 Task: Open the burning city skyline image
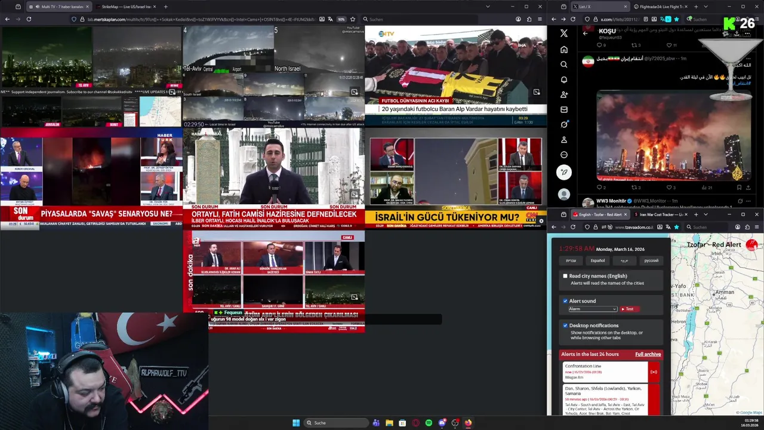pyautogui.click(x=674, y=136)
